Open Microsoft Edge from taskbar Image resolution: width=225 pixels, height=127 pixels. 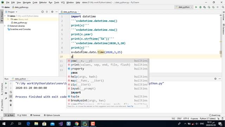(28, 124)
